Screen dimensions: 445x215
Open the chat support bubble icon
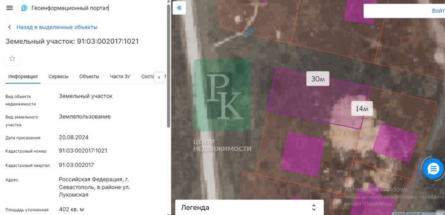433,169
